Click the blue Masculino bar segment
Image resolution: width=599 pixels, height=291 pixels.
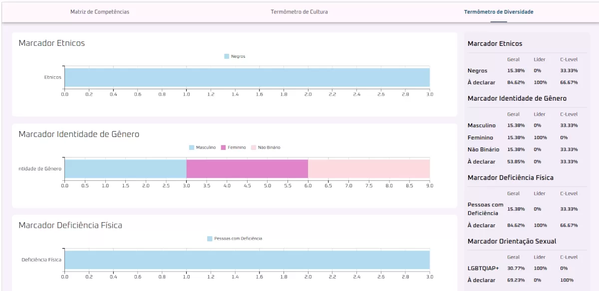pos(125,168)
